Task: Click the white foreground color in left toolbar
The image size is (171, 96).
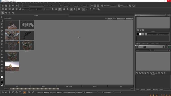Action: [2, 77]
